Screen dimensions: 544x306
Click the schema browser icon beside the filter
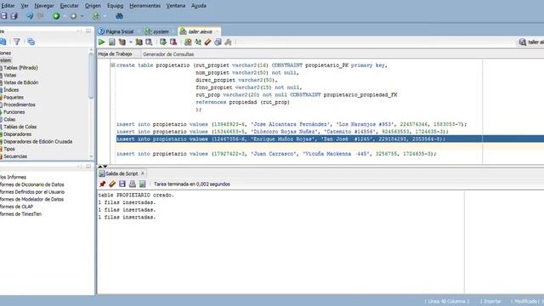coord(31,42)
